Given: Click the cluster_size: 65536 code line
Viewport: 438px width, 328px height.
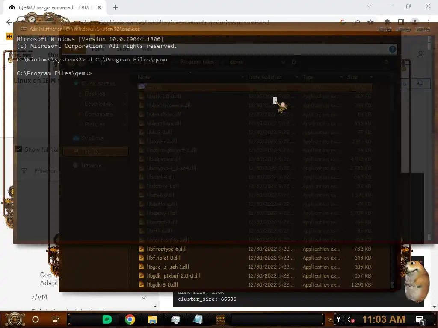Looking at the screenshot, I should pos(207,299).
